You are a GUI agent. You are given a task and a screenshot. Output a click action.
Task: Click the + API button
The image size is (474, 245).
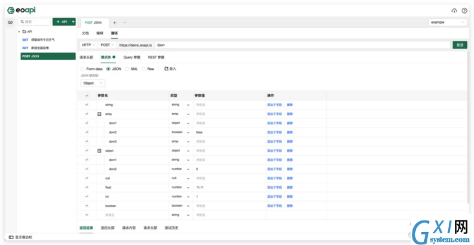coord(62,22)
